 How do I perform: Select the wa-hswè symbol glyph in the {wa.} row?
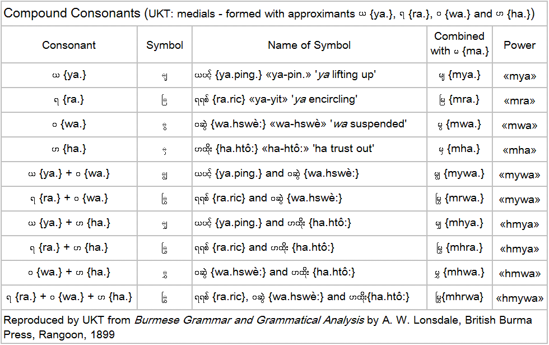[164, 126]
